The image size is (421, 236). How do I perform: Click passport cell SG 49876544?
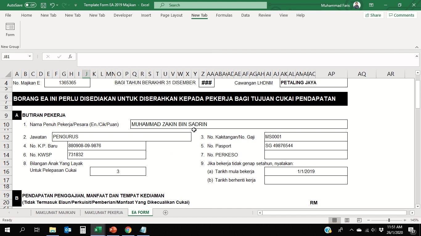306,146
